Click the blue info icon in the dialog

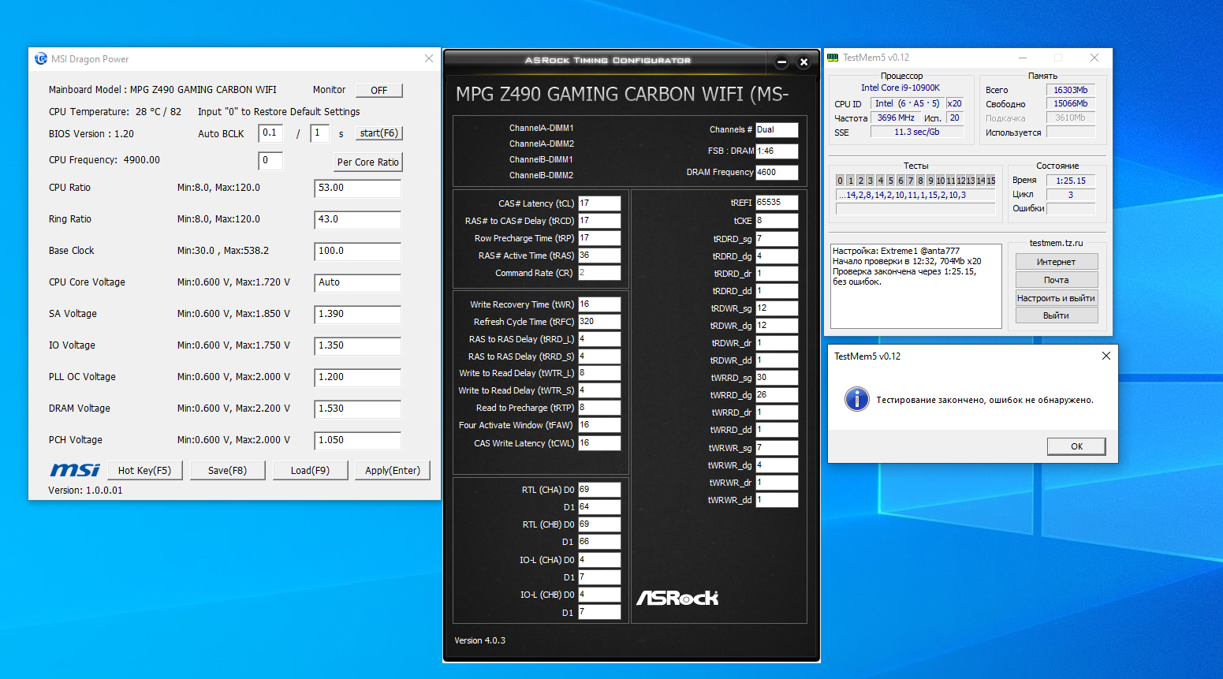click(856, 399)
